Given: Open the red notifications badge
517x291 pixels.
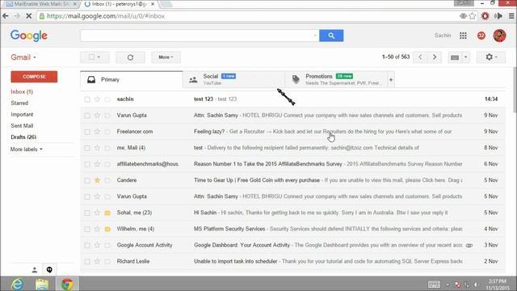Looking at the screenshot, I should coord(481,36).
